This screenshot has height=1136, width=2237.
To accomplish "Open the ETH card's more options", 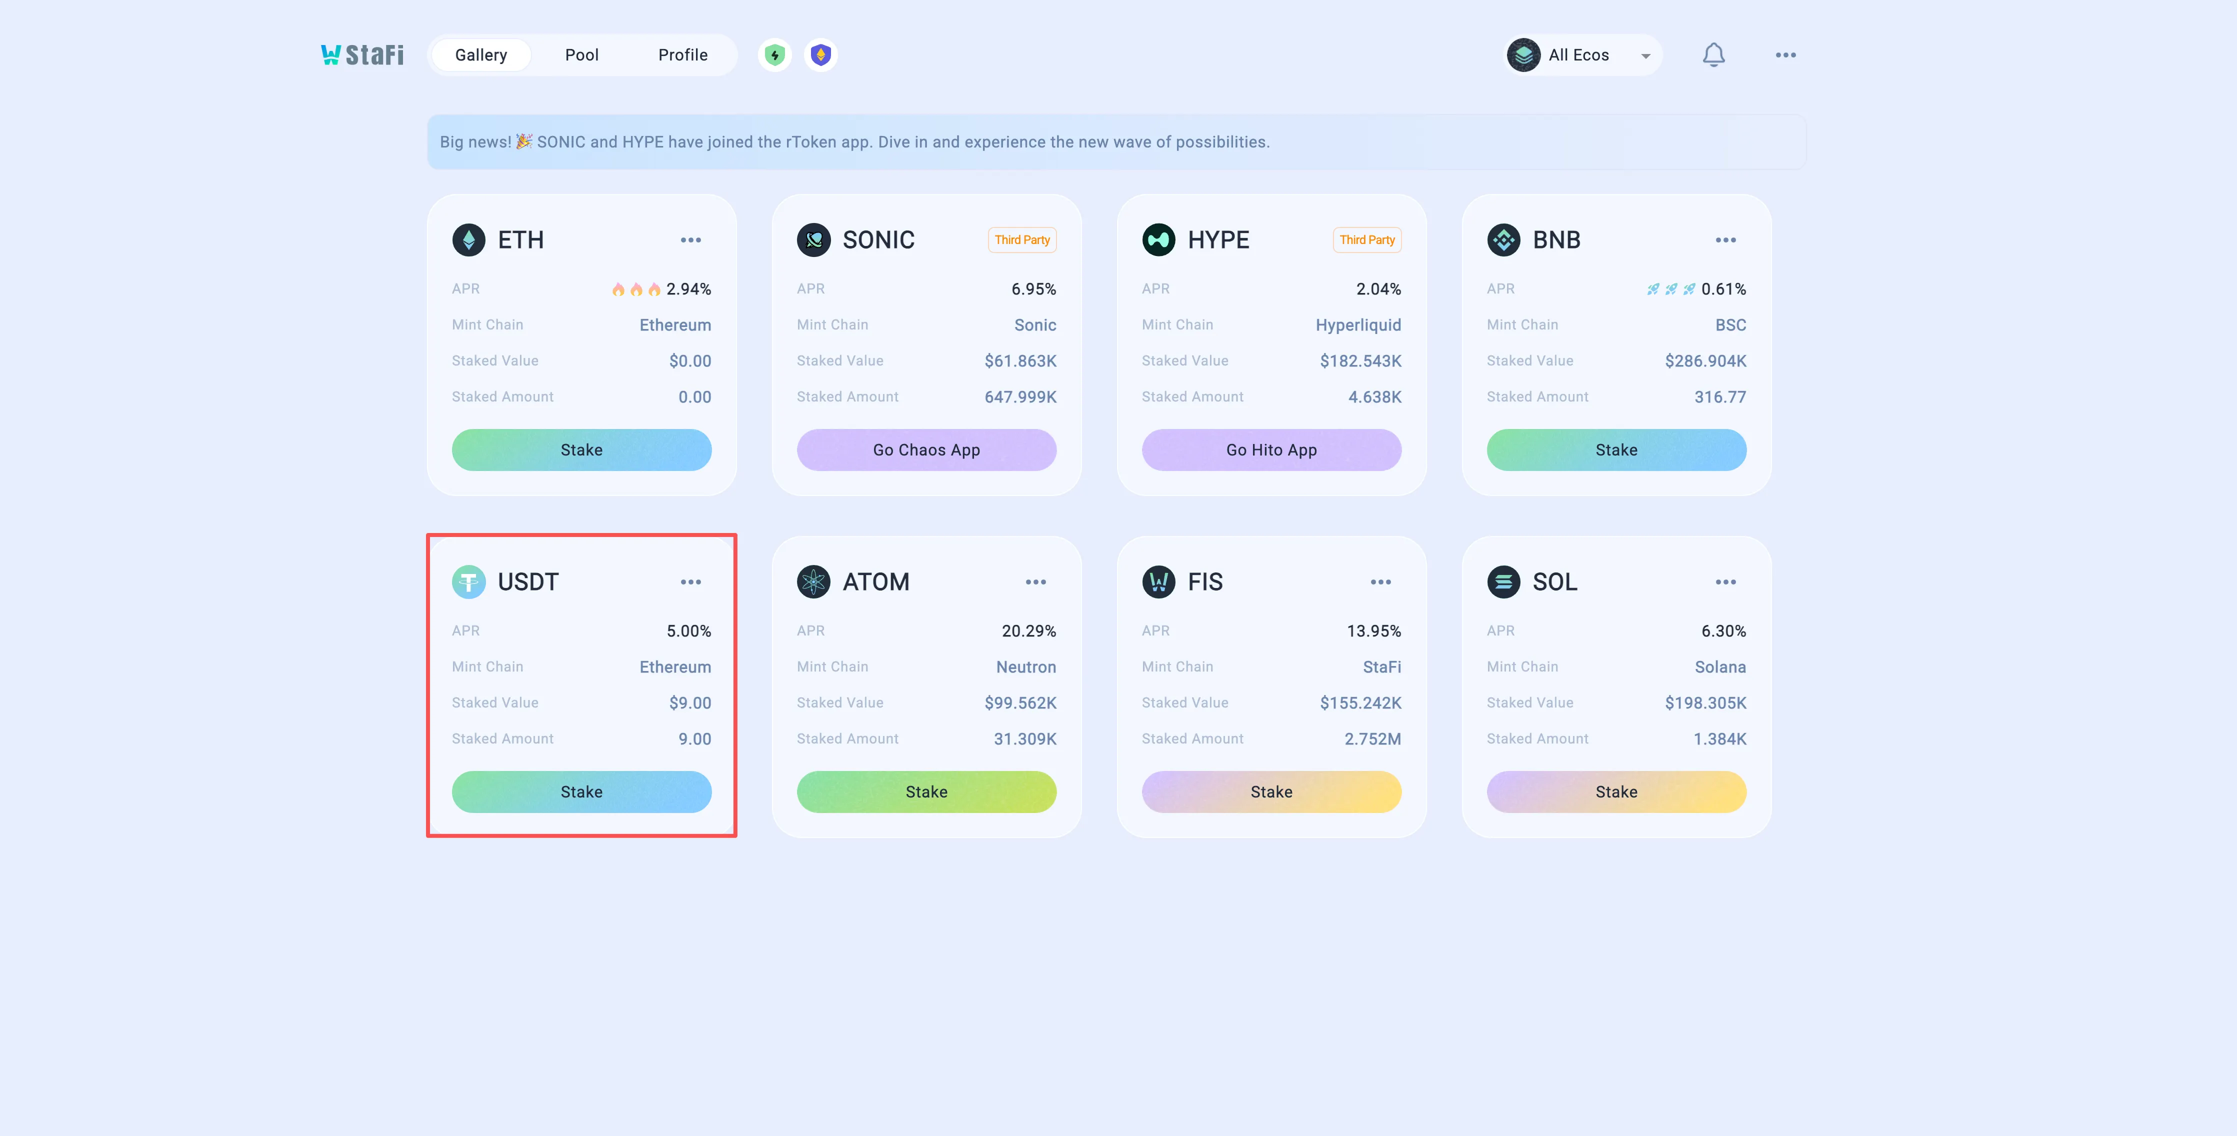I will click(x=690, y=239).
